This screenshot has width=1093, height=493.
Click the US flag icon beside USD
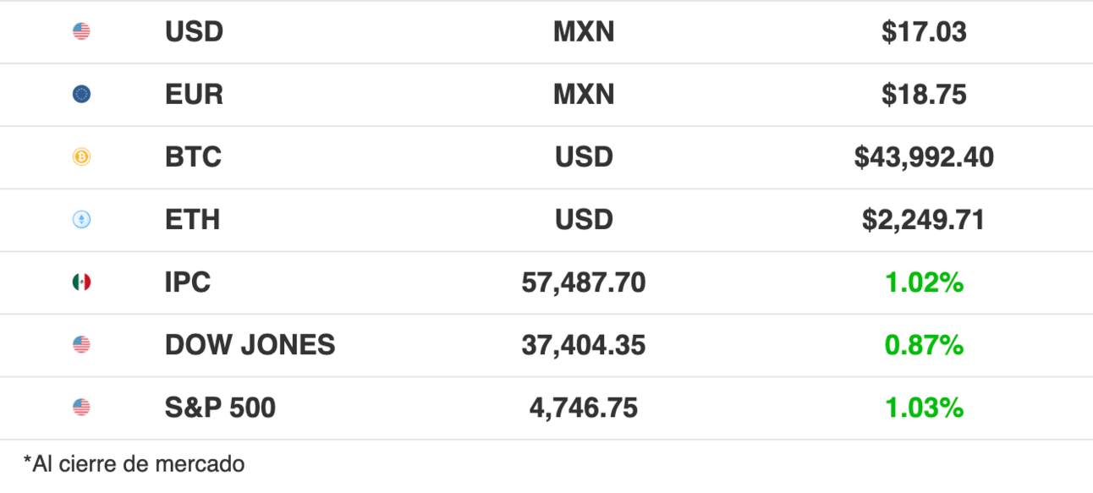click(81, 32)
